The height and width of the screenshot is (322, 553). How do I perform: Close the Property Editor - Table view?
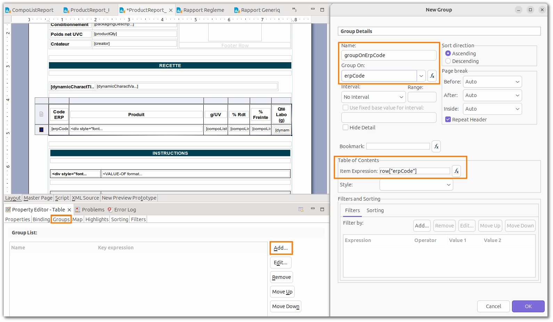click(69, 210)
